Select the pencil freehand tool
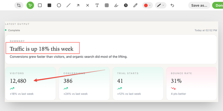223x111 pixels. (x=135, y=5)
